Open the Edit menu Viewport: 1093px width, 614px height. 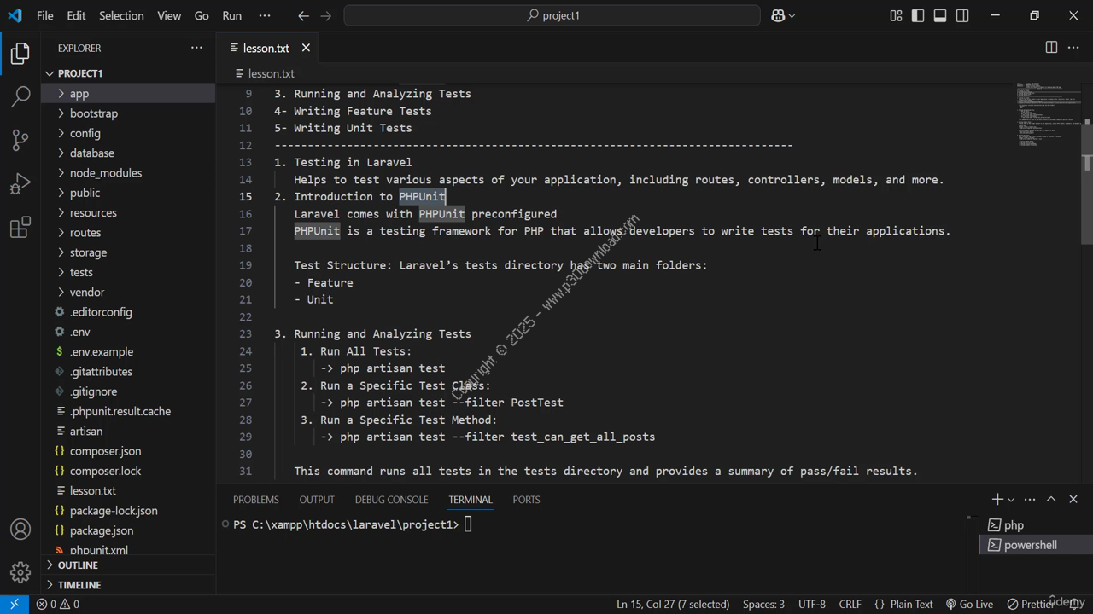point(76,15)
